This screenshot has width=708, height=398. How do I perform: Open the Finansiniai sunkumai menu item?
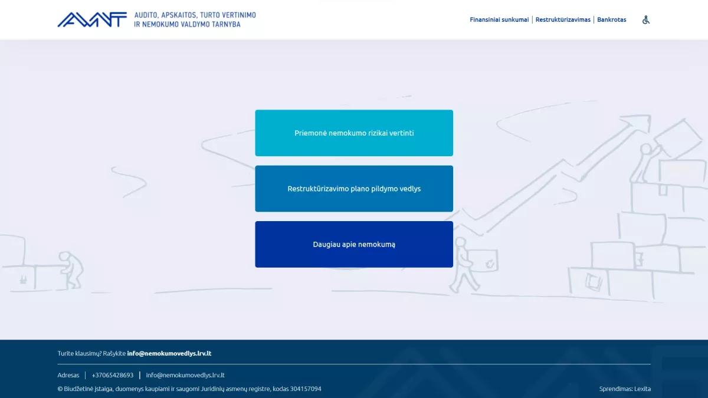[499, 19]
